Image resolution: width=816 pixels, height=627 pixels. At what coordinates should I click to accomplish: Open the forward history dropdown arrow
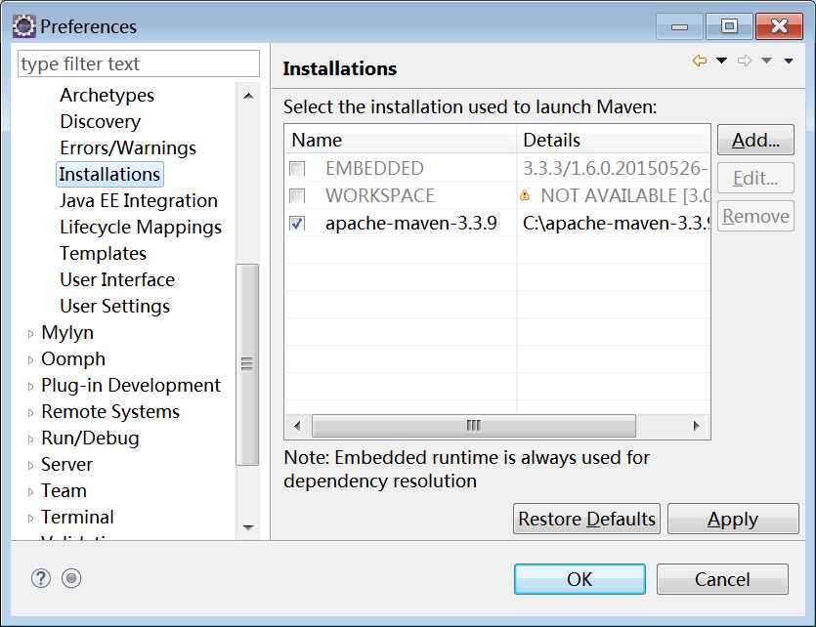point(766,61)
